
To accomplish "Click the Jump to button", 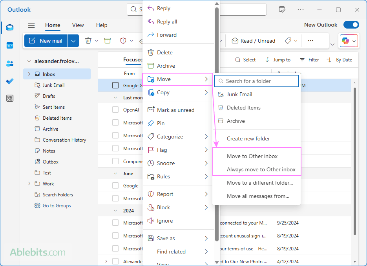I will click(278, 60).
